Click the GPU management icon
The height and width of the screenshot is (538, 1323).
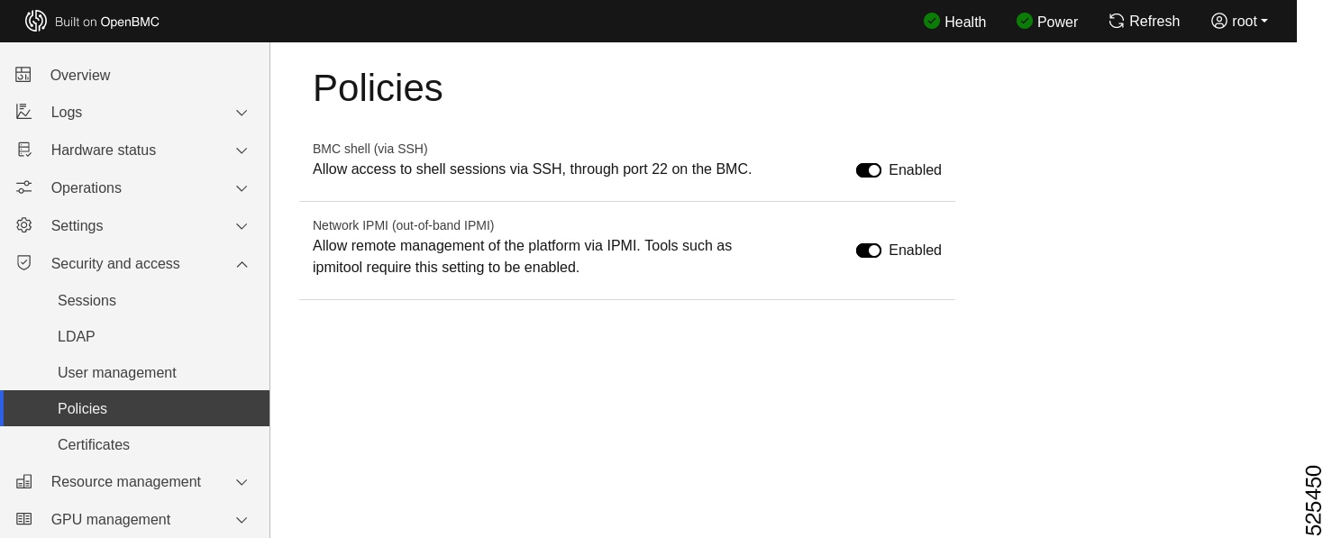tap(23, 519)
